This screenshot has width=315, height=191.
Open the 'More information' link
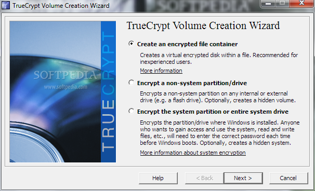[161, 71]
